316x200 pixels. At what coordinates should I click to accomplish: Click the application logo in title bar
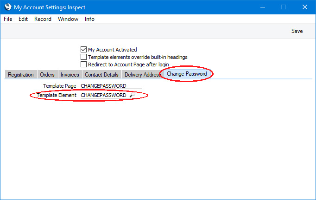pyautogui.click(x=8, y=7)
